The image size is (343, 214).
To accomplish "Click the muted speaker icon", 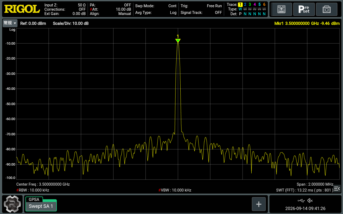I will click(310, 200).
